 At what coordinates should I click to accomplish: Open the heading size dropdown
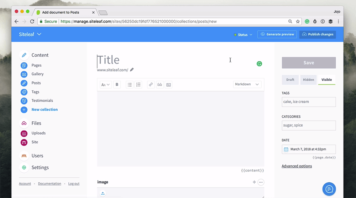(106, 85)
